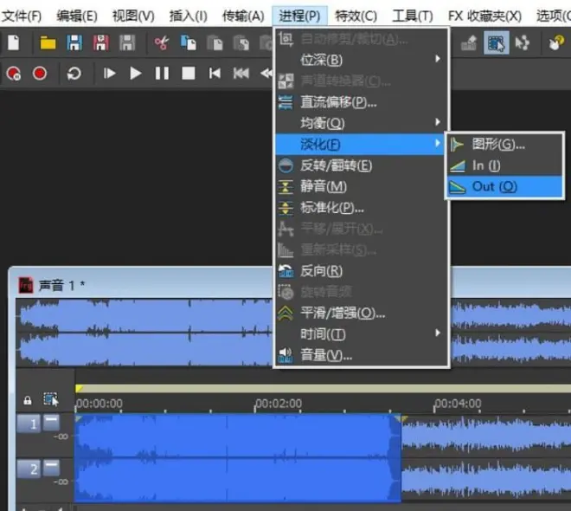Click the yellow loop region start marker
571x511 pixels.
tap(79, 389)
